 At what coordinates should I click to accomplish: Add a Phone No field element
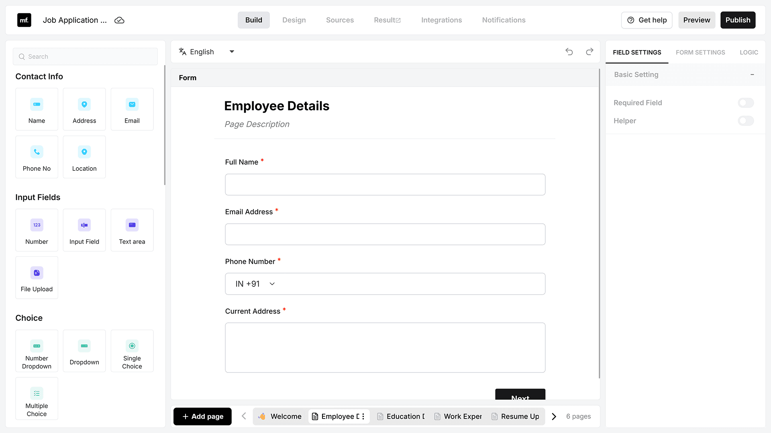[x=37, y=157]
